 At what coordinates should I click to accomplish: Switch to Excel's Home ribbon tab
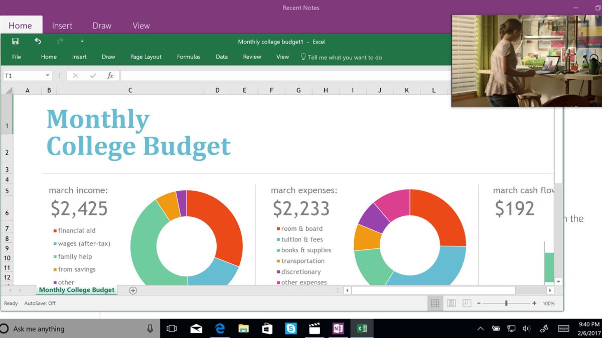coord(49,57)
